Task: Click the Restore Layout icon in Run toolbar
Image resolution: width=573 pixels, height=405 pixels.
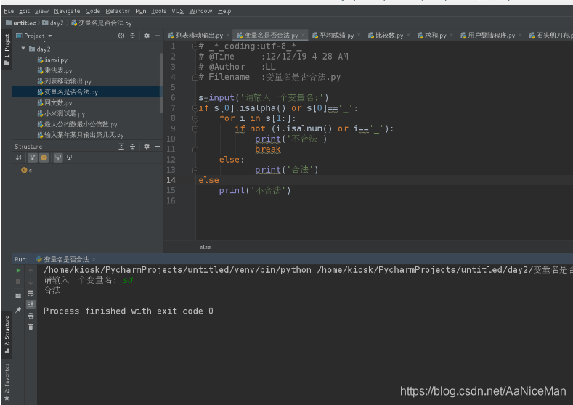Action: [18, 296]
